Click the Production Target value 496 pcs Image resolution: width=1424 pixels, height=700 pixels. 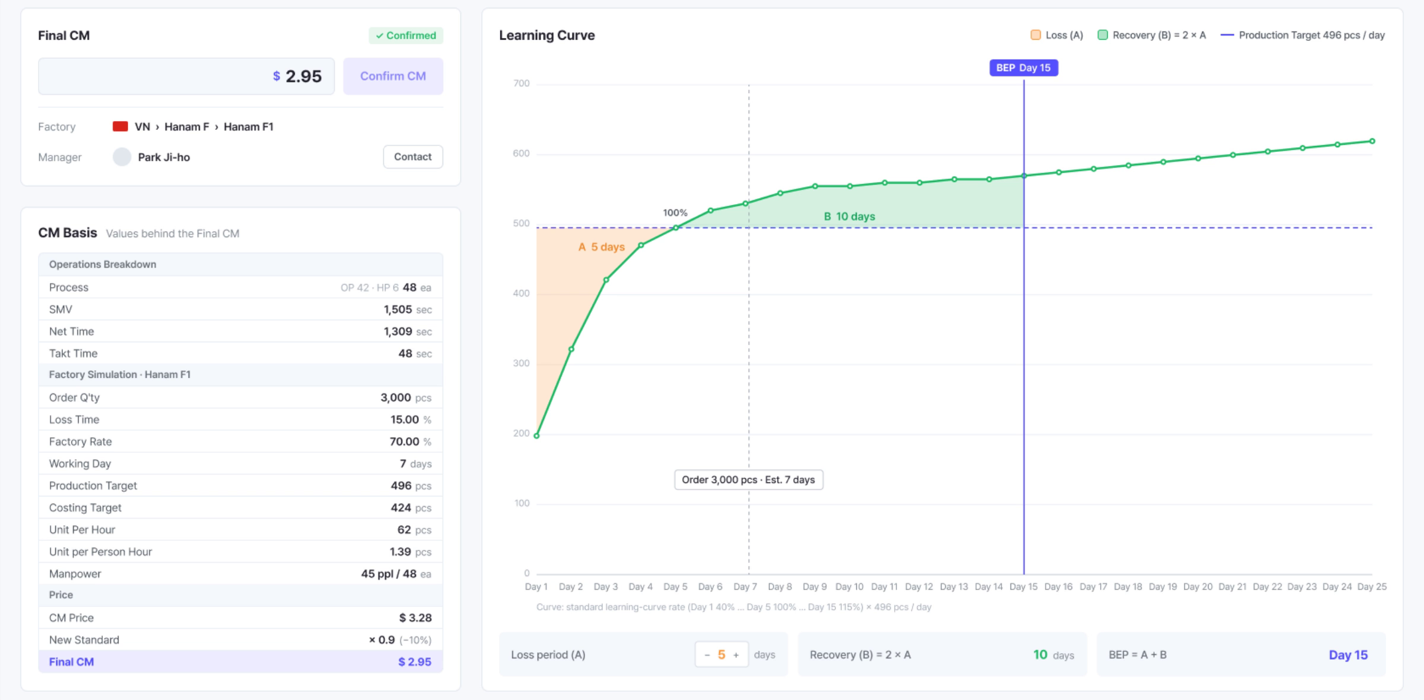coord(411,485)
